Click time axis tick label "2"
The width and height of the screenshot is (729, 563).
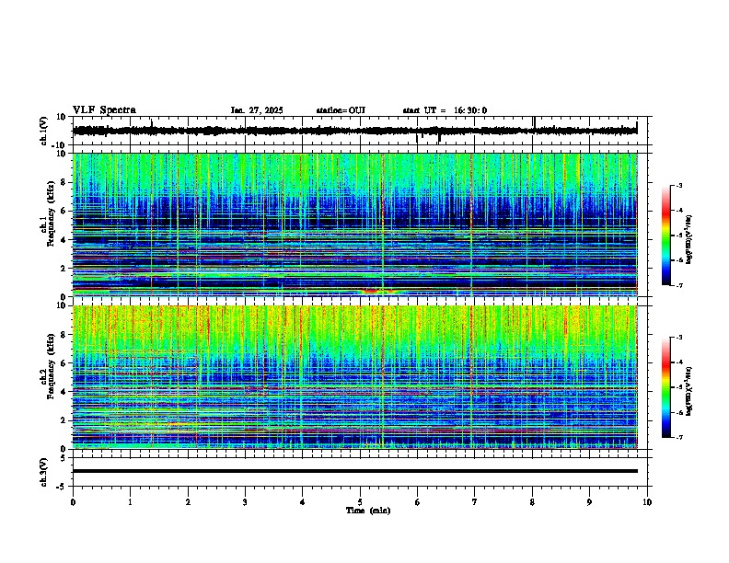pyautogui.click(x=188, y=502)
